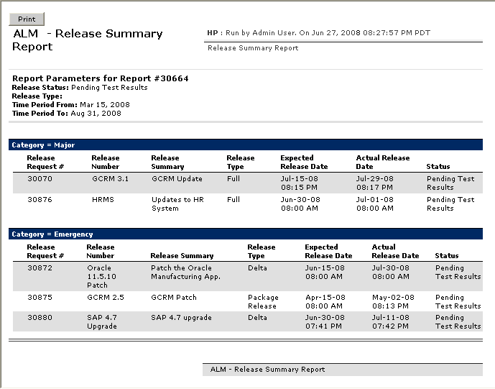
Task: Click release number 'GCRM 3.1'
Action: pyautogui.click(x=111, y=179)
